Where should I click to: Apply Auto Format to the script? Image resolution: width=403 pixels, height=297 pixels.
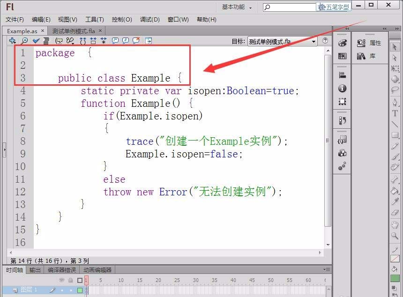tap(47, 41)
